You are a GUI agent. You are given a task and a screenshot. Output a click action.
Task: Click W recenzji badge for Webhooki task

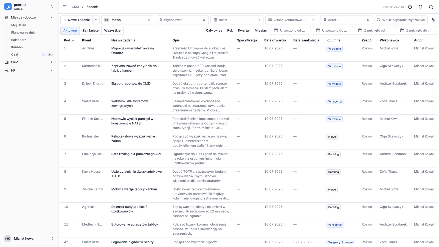335,102
